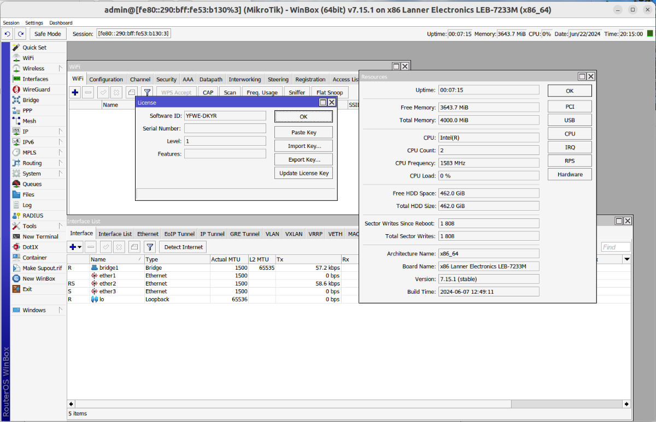Click Import Key button
656x422 pixels.
coord(303,146)
